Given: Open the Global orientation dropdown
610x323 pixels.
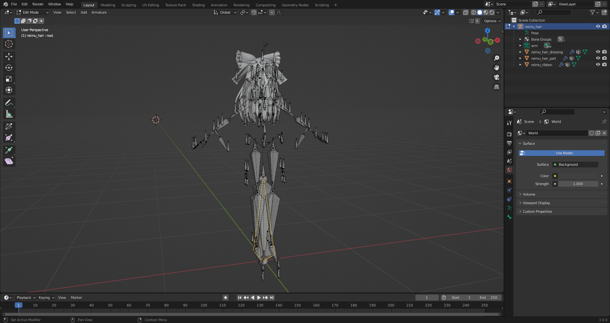Looking at the screenshot, I should tap(225, 12).
